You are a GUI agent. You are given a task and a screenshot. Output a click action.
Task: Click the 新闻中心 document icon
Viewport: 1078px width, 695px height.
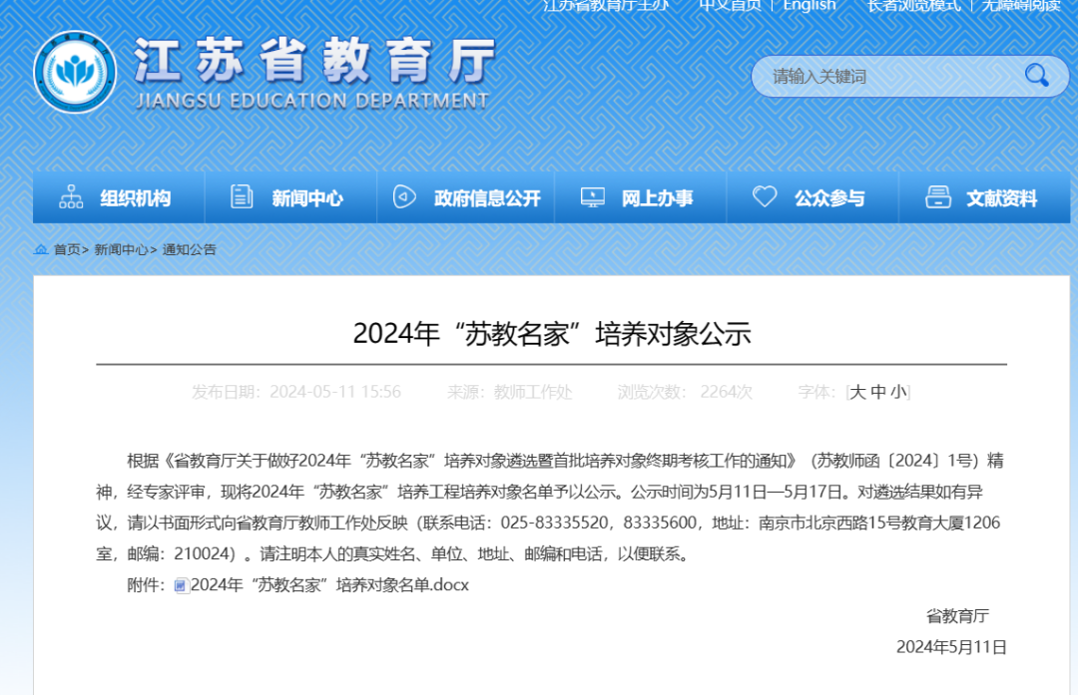coord(242,197)
